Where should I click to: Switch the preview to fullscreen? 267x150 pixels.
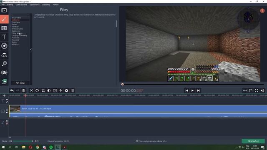coord(257,90)
